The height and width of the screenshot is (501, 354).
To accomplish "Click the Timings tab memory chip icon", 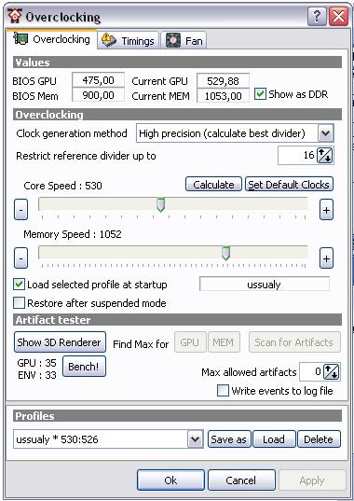I will 109,40.
